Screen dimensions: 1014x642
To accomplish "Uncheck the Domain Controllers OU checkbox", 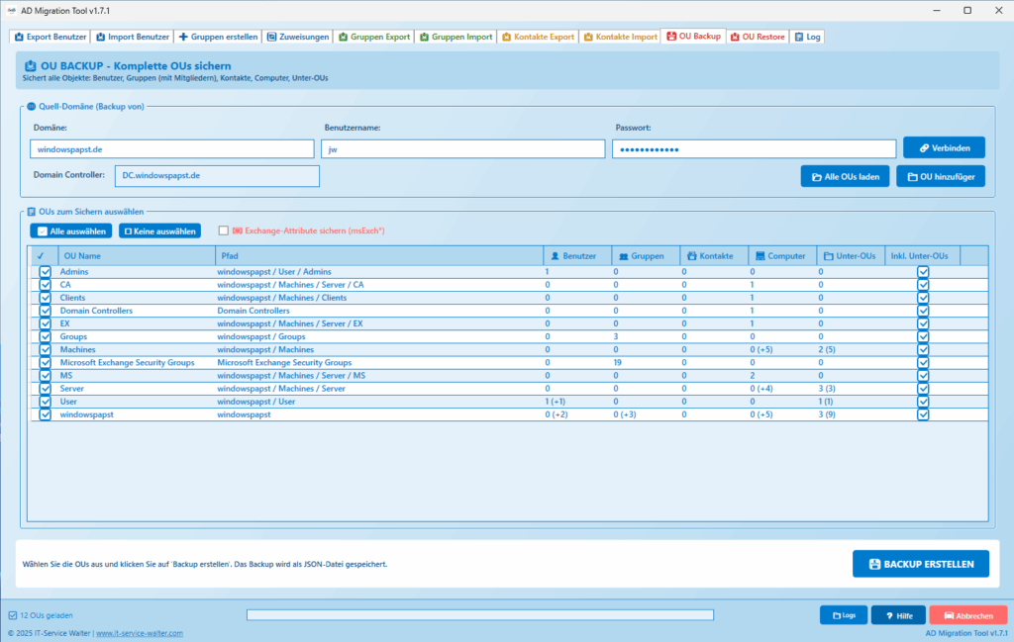I will (x=45, y=311).
